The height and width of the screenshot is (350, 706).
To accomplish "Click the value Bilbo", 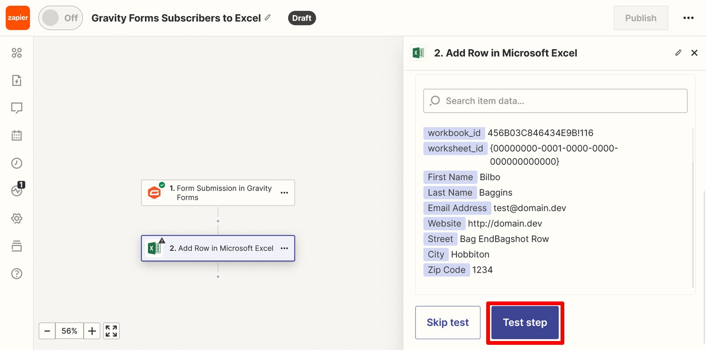I will 490,177.
